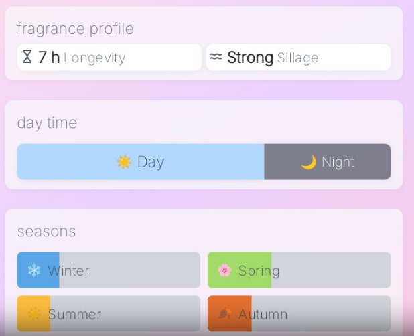
Task: Click the Summer season bar
Action: [x=109, y=314]
